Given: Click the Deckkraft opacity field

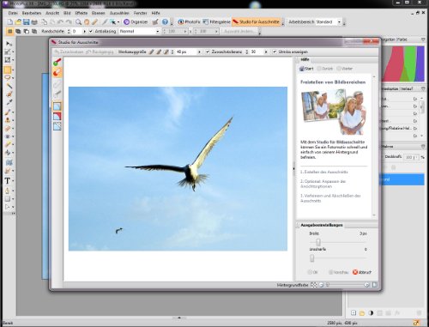Looking at the screenshot, I should tap(412, 157).
